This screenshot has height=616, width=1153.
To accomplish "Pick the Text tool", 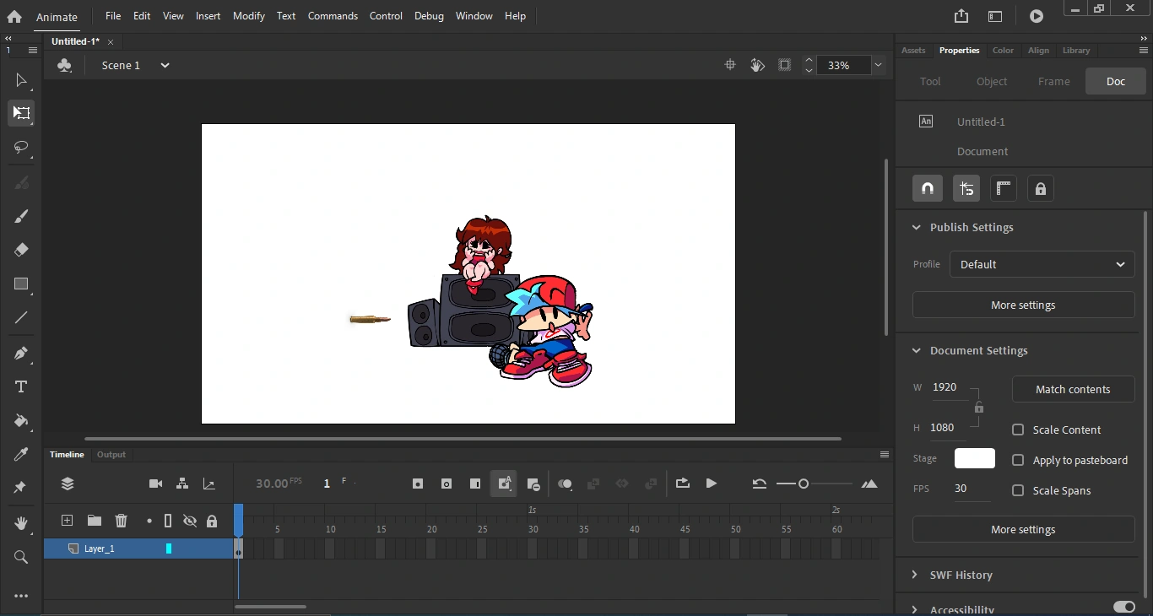I will coord(21,386).
